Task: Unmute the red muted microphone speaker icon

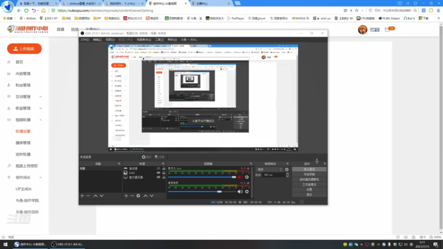Action: [x=240, y=177]
